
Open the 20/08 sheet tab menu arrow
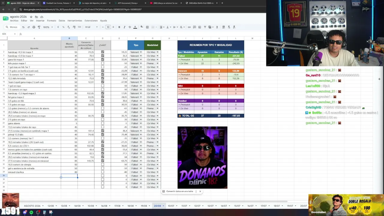163,206
